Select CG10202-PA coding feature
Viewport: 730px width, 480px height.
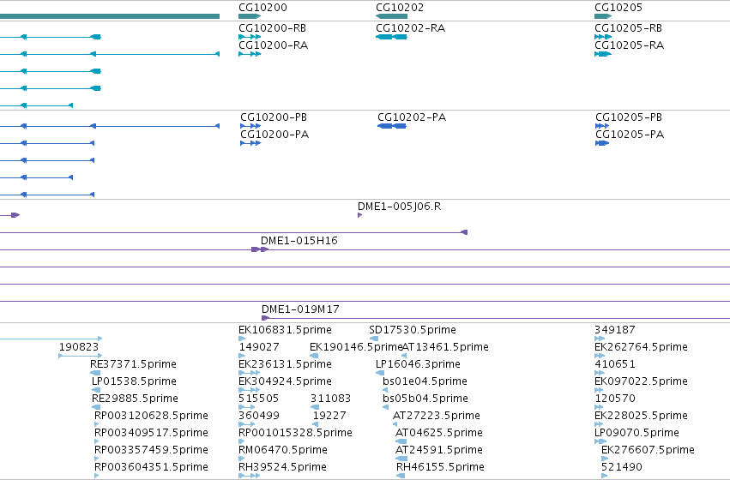pyautogui.click(x=392, y=126)
